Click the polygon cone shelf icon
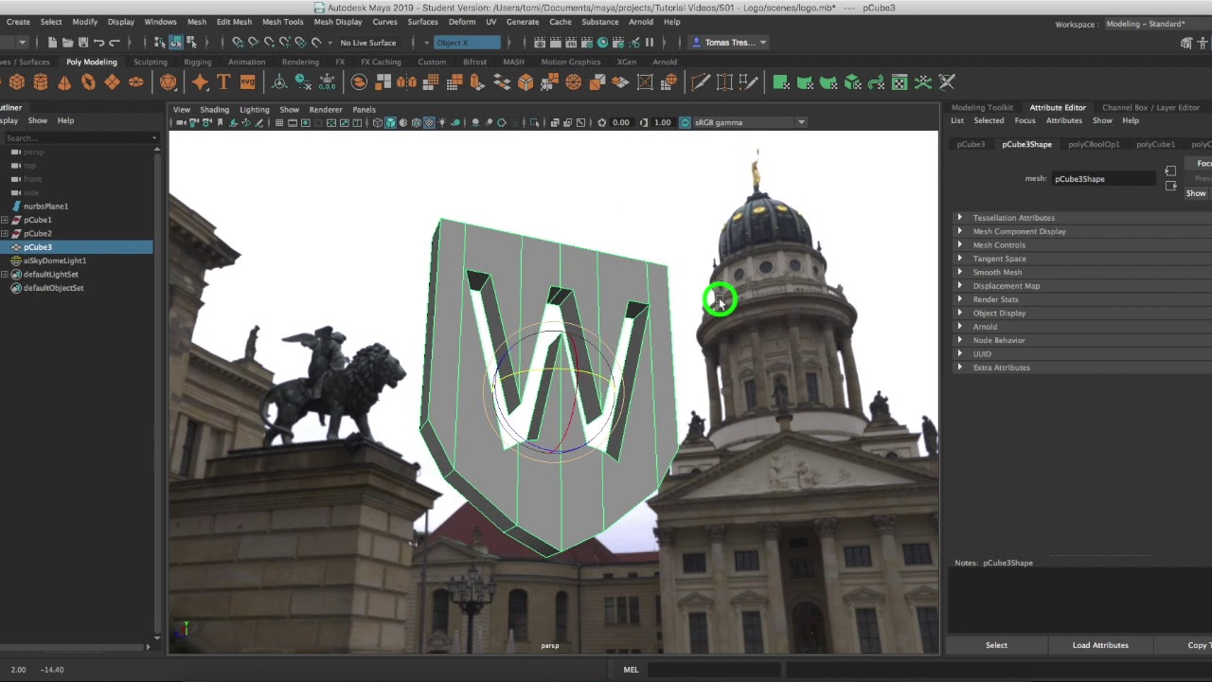Viewport: 1212px width, 682px height. pyautogui.click(x=64, y=82)
